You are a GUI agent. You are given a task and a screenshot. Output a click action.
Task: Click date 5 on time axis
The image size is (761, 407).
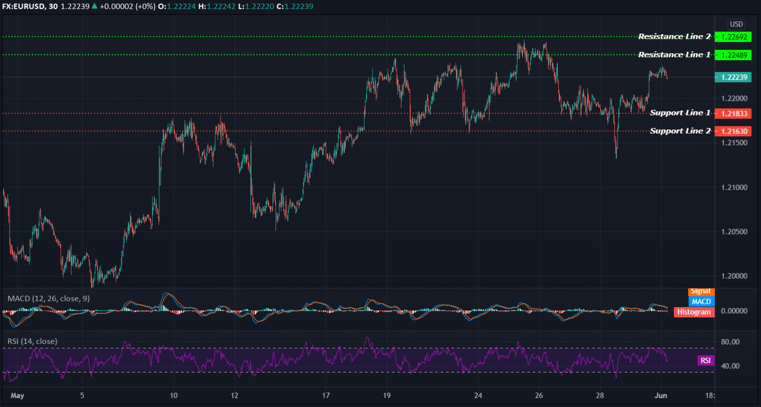pyautogui.click(x=82, y=396)
